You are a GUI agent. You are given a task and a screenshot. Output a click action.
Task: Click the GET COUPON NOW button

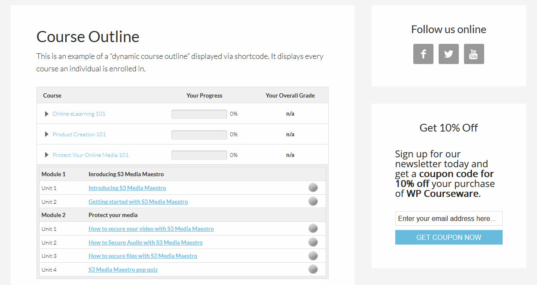449,237
